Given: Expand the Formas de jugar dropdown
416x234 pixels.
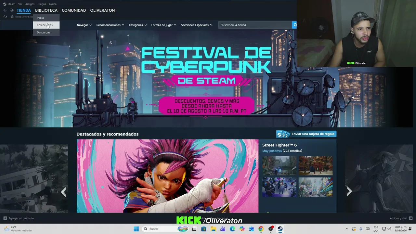Looking at the screenshot, I should (x=163, y=25).
